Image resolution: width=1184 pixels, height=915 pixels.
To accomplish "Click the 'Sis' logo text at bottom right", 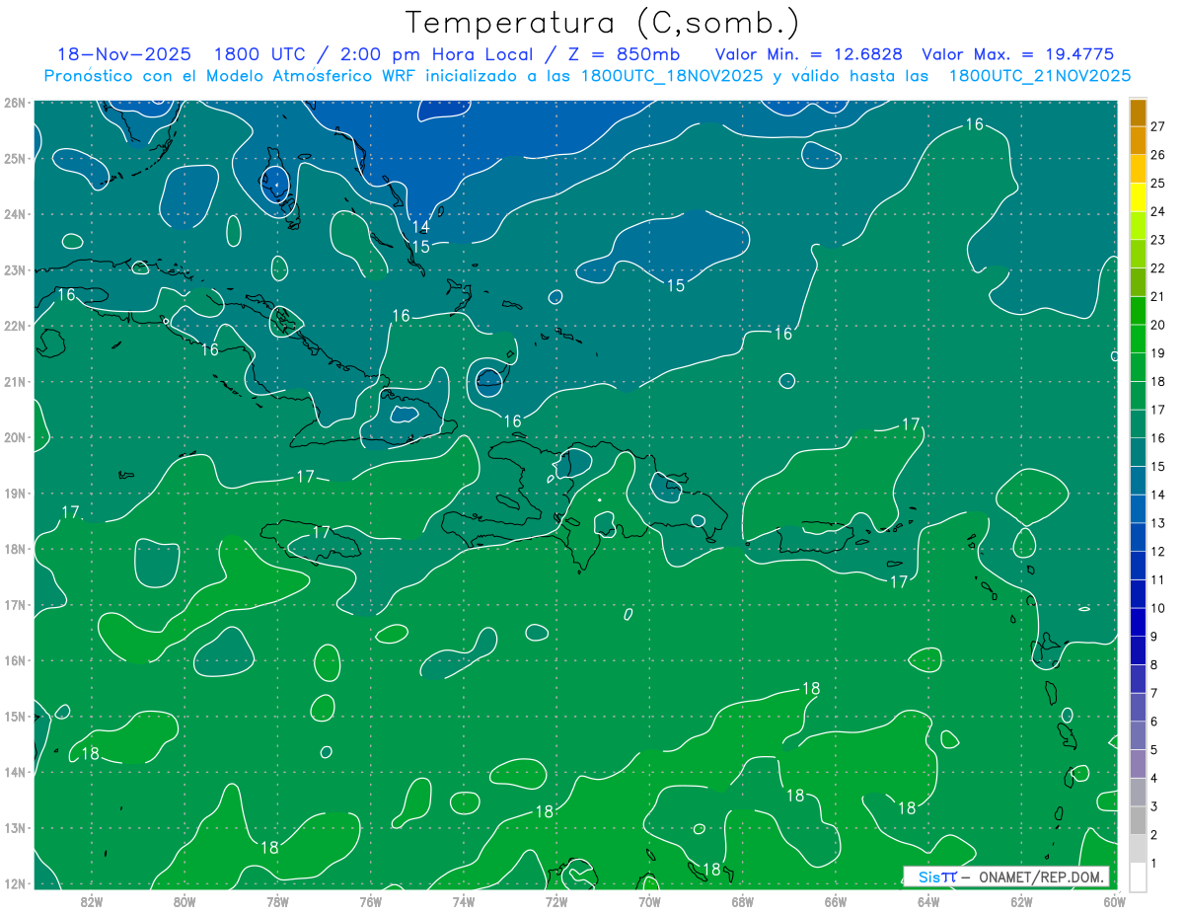I will coord(928,877).
